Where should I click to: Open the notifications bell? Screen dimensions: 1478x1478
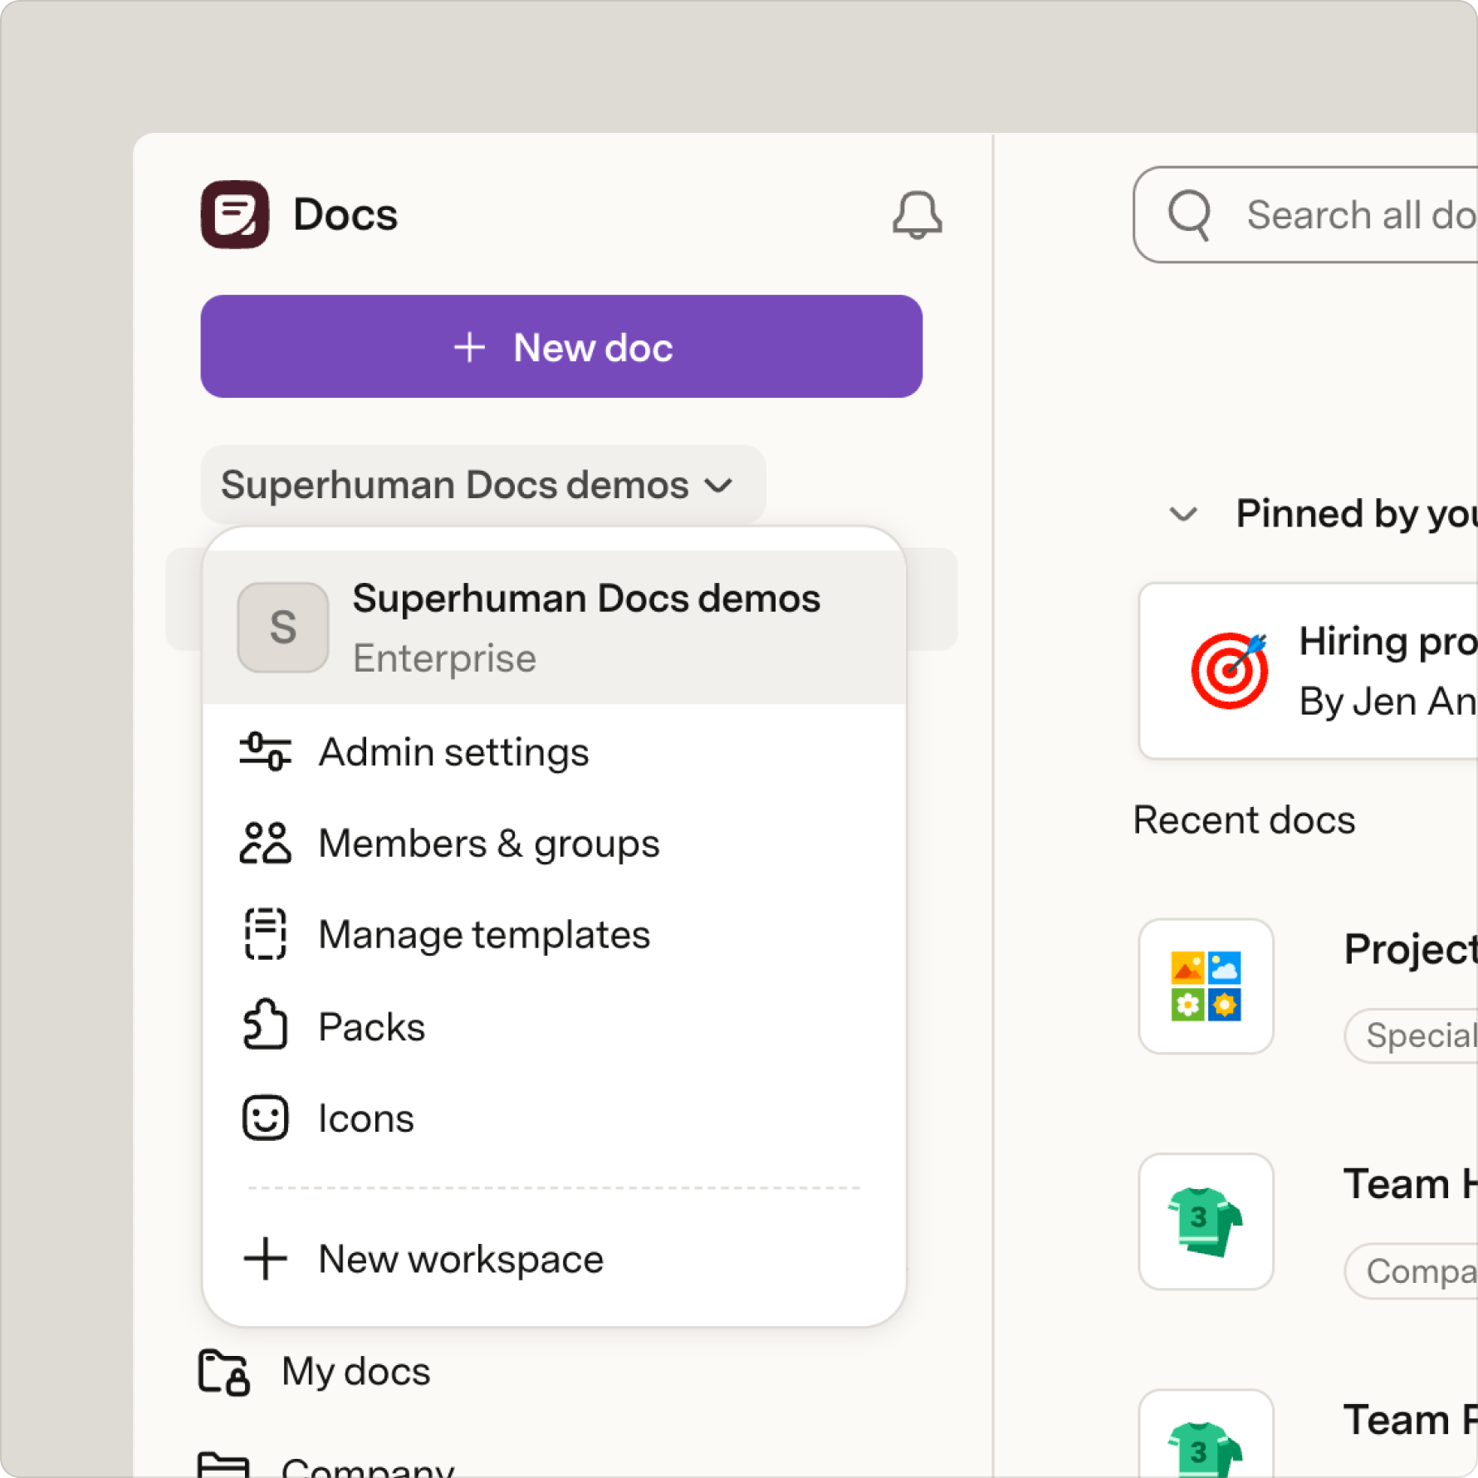(917, 215)
